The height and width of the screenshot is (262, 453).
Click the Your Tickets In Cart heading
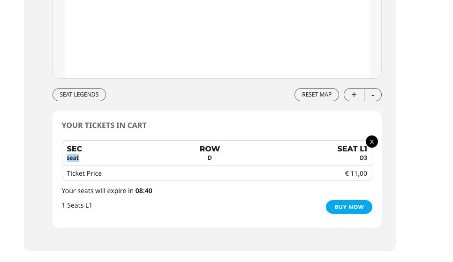tap(104, 125)
